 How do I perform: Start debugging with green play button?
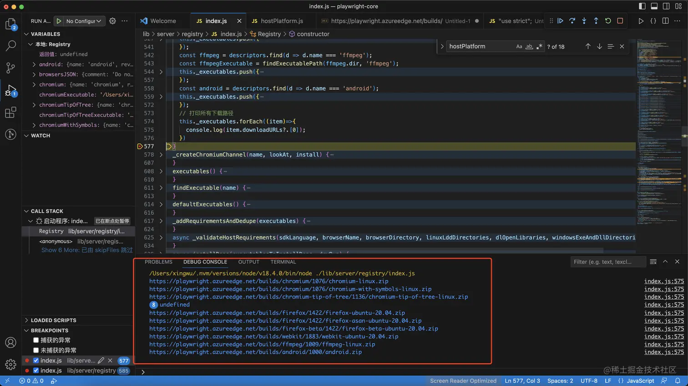[59, 21]
